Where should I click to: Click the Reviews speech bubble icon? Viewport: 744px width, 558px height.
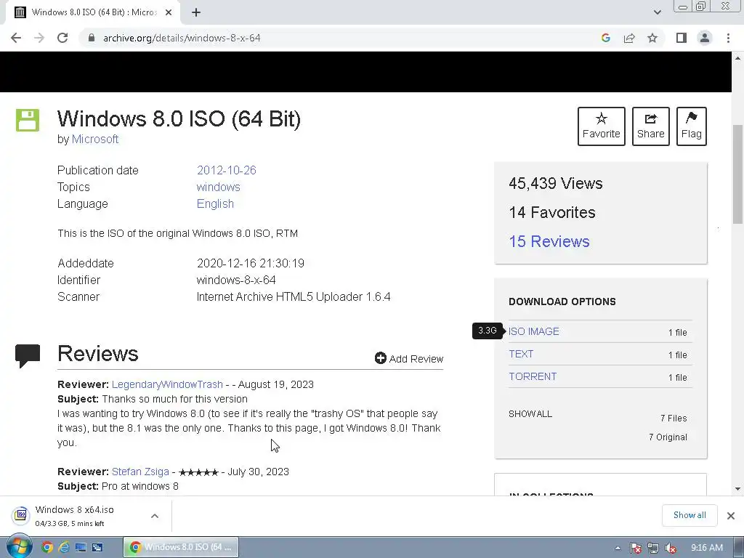(28, 356)
